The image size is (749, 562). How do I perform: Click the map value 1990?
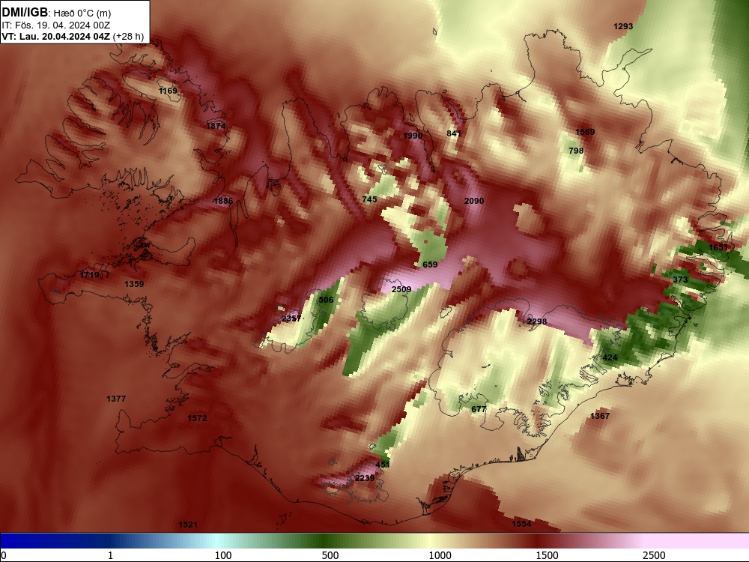point(413,136)
